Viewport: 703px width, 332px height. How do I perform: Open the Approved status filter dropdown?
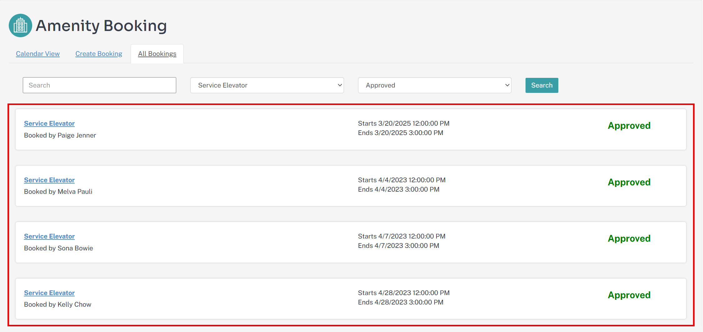coord(435,85)
